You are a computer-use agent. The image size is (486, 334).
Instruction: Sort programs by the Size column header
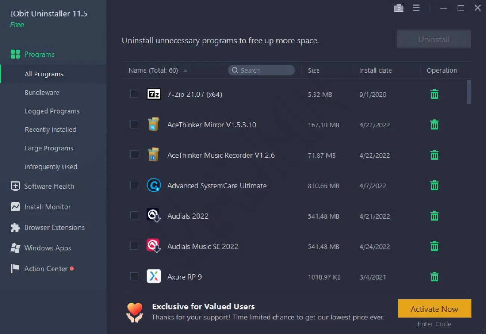pos(314,71)
